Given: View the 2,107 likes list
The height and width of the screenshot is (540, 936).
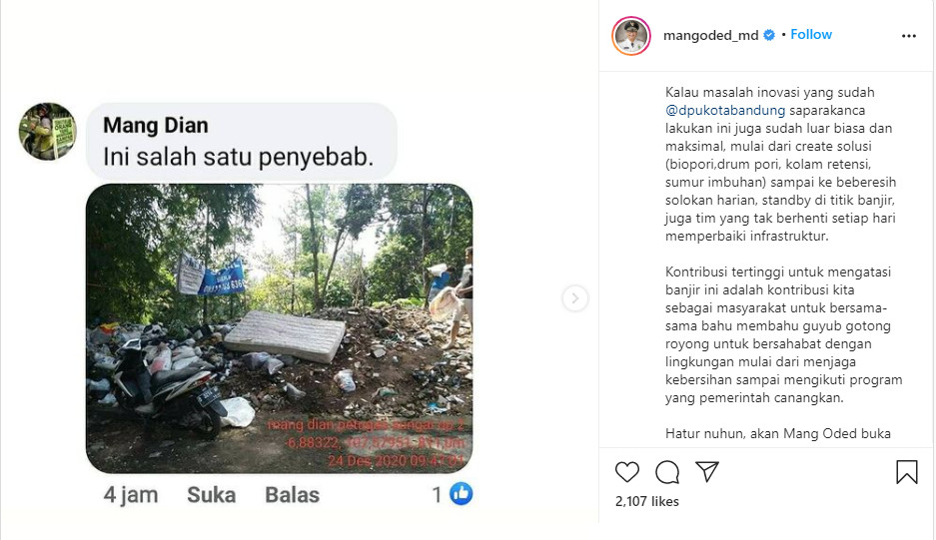Looking at the screenshot, I should tap(647, 501).
